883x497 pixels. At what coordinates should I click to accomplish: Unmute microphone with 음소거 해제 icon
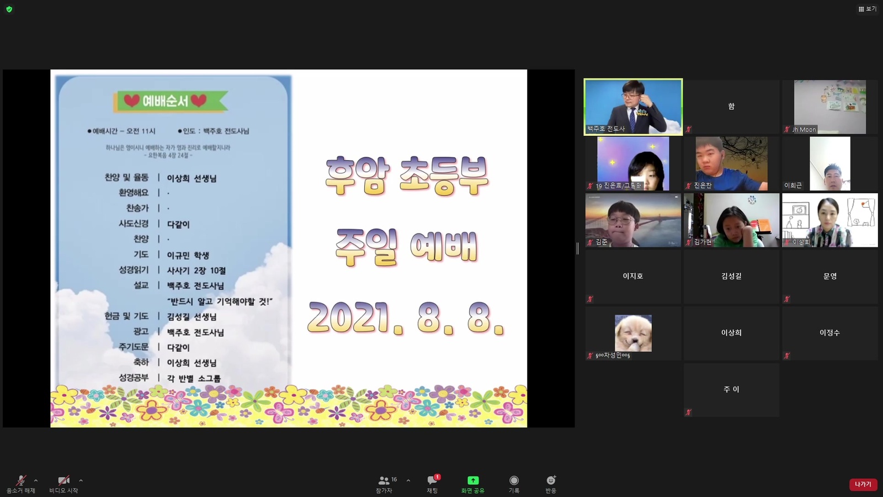(20, 481)
